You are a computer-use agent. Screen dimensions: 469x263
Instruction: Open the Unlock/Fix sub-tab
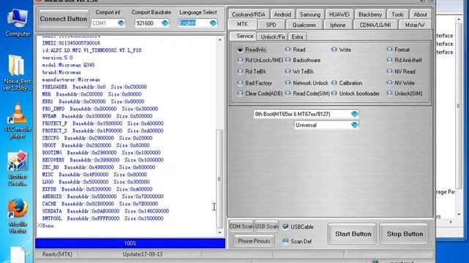tap(273, 37)
